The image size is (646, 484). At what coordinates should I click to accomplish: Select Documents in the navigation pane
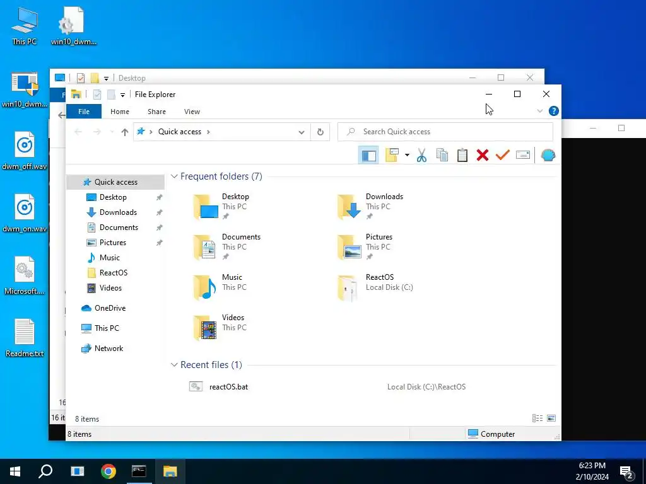(119, 228)
